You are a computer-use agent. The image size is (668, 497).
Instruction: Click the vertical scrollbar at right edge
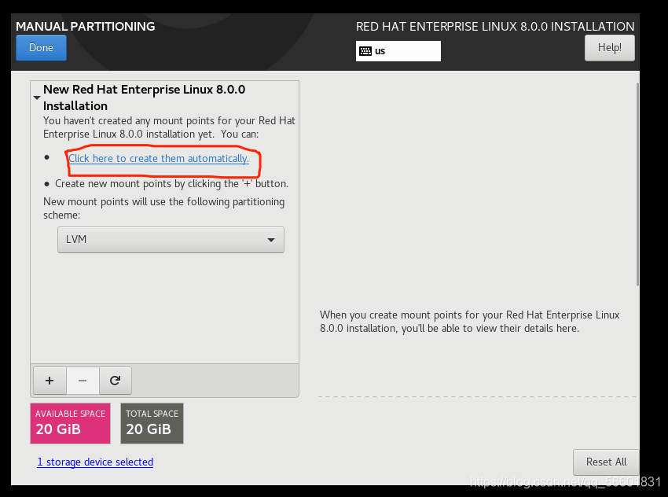point(637,184)
